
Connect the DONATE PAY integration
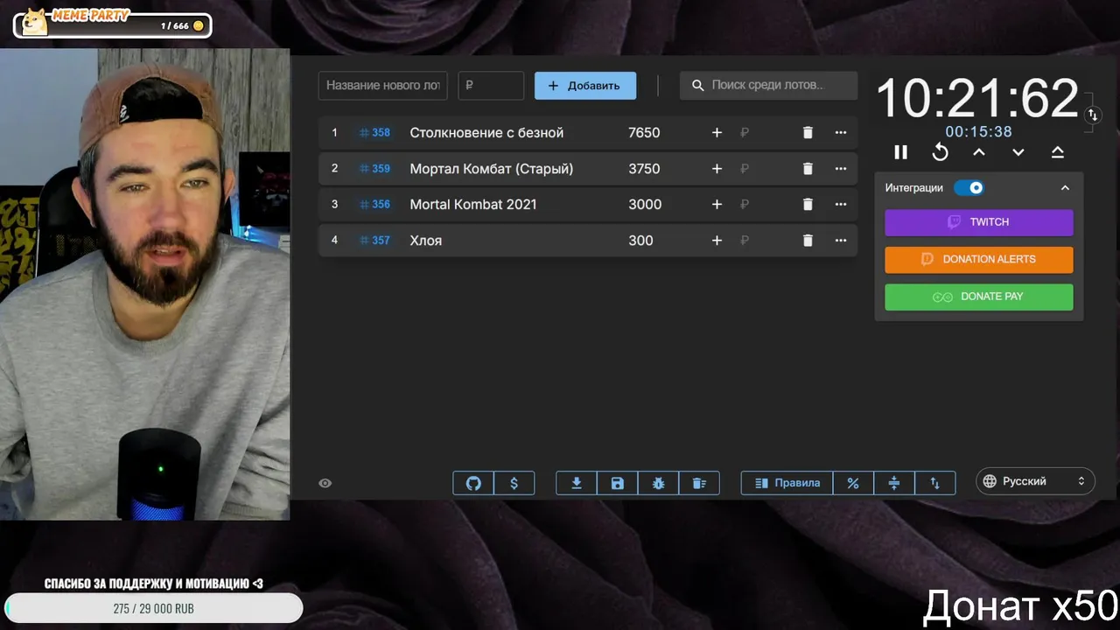(x=979, y=297)
